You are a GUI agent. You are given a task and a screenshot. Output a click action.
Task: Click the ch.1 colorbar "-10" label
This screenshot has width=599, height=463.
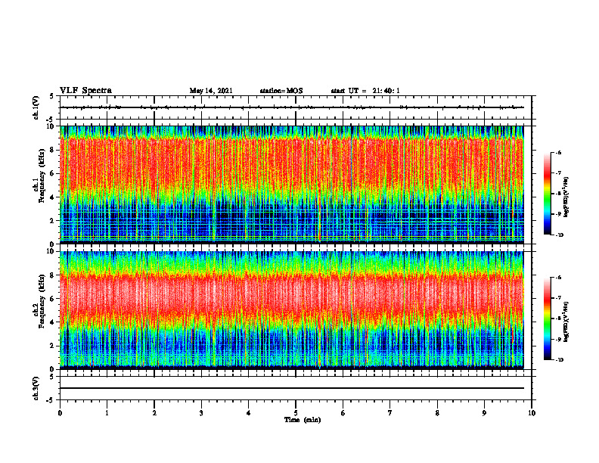(x=560, y=235)
